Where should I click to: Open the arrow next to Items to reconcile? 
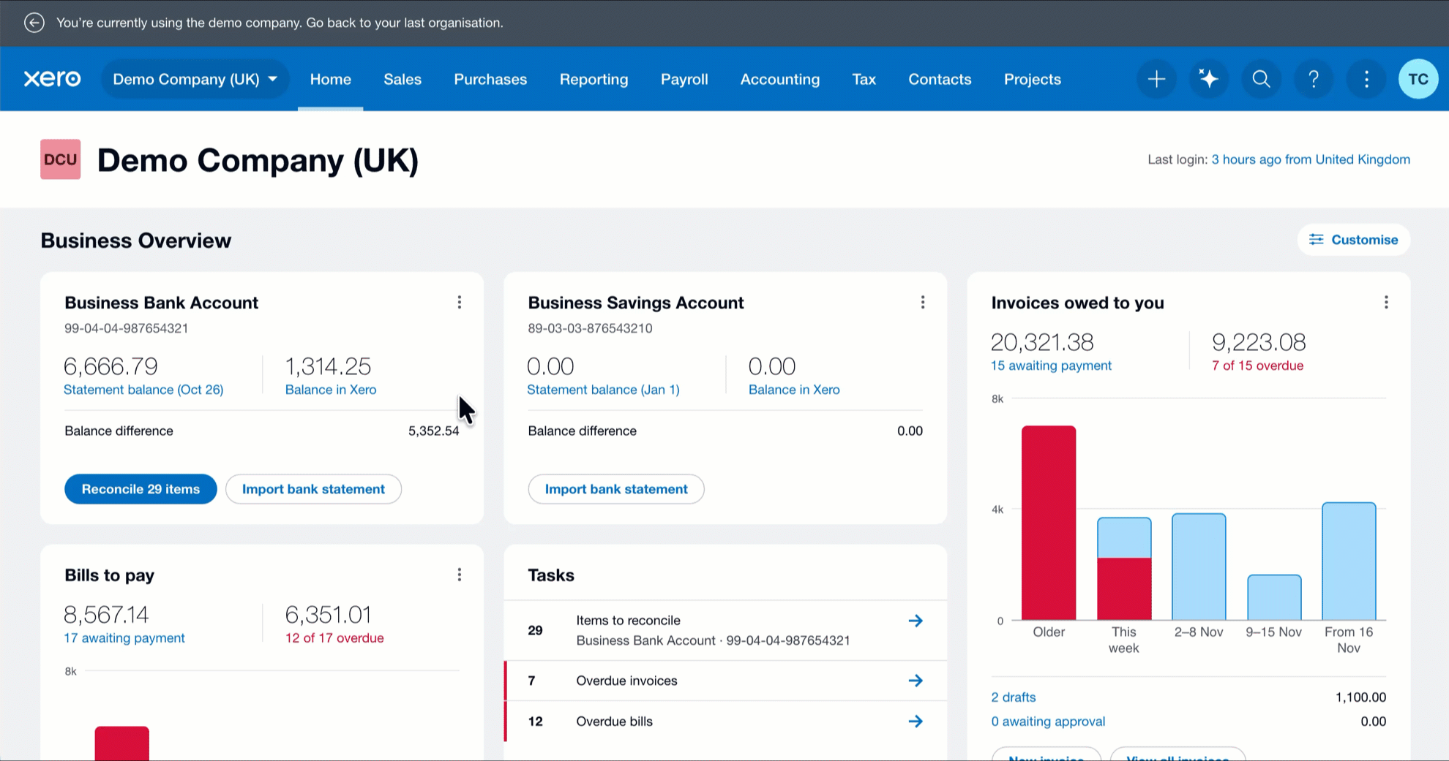pyautogui.click(x=916, y=621)
